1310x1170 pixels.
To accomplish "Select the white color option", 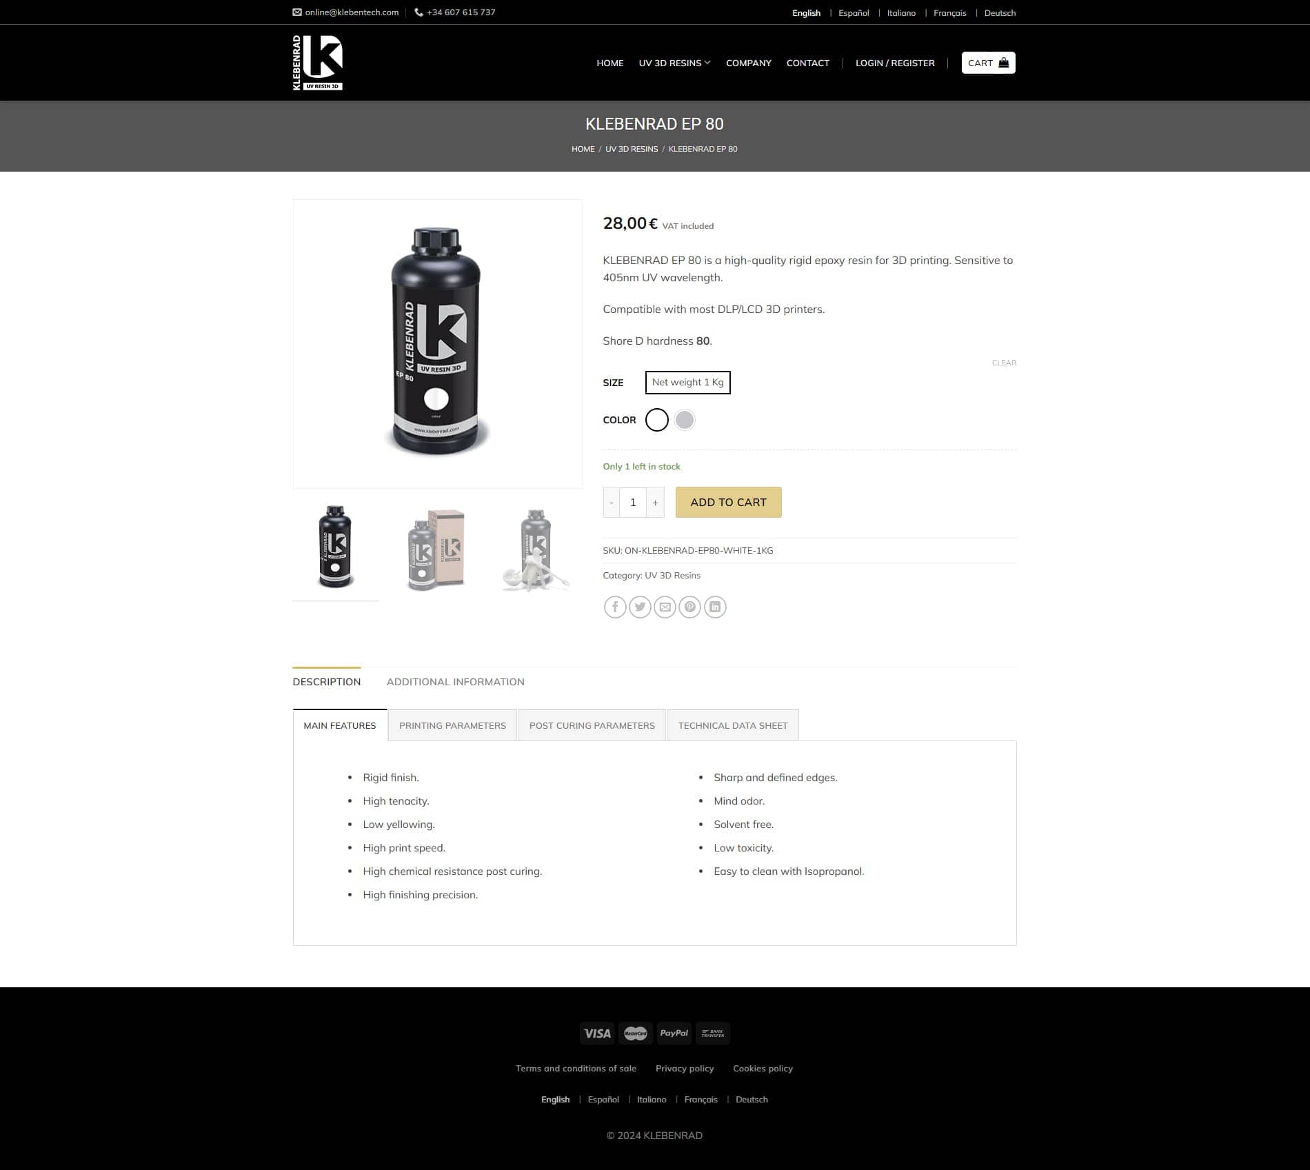I will pyautogui.click(x=656, y=420).
